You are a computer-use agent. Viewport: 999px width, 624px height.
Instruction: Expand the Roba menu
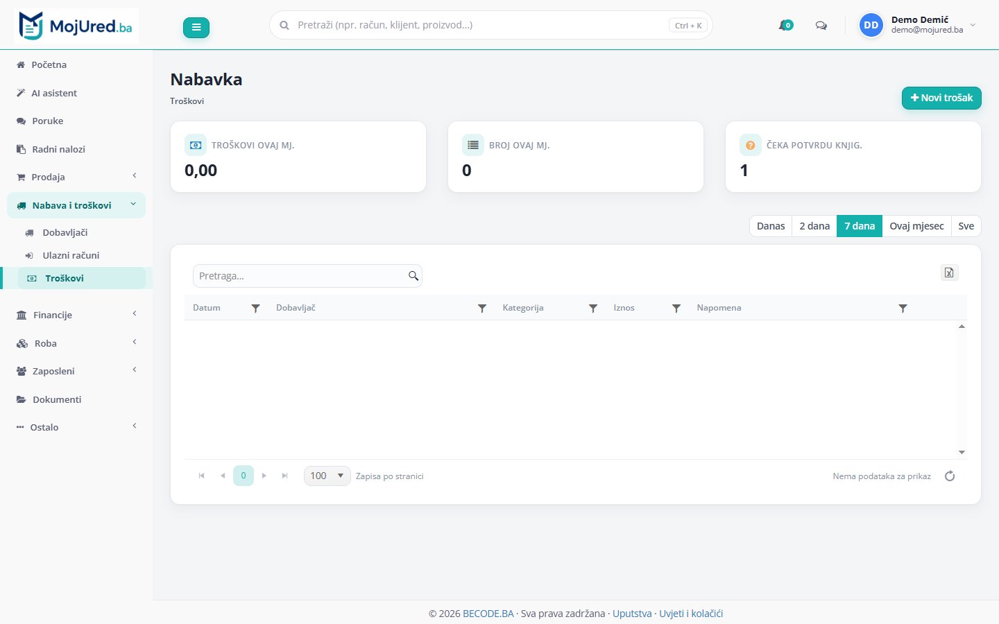(x=76, y=343)
